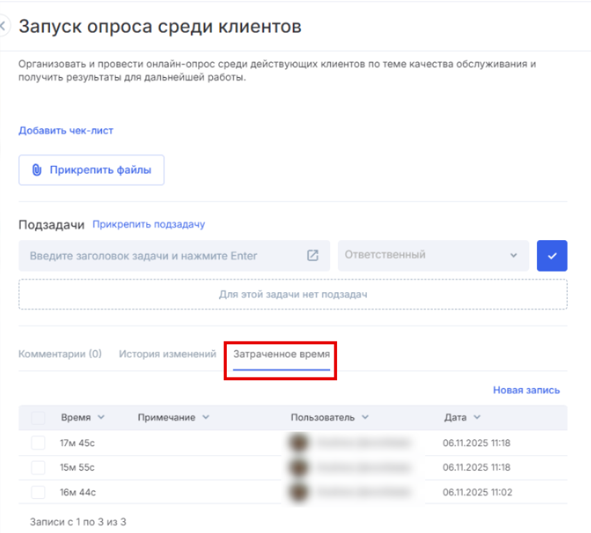
Task: Open subtask in new window icon
Action: 313,255
